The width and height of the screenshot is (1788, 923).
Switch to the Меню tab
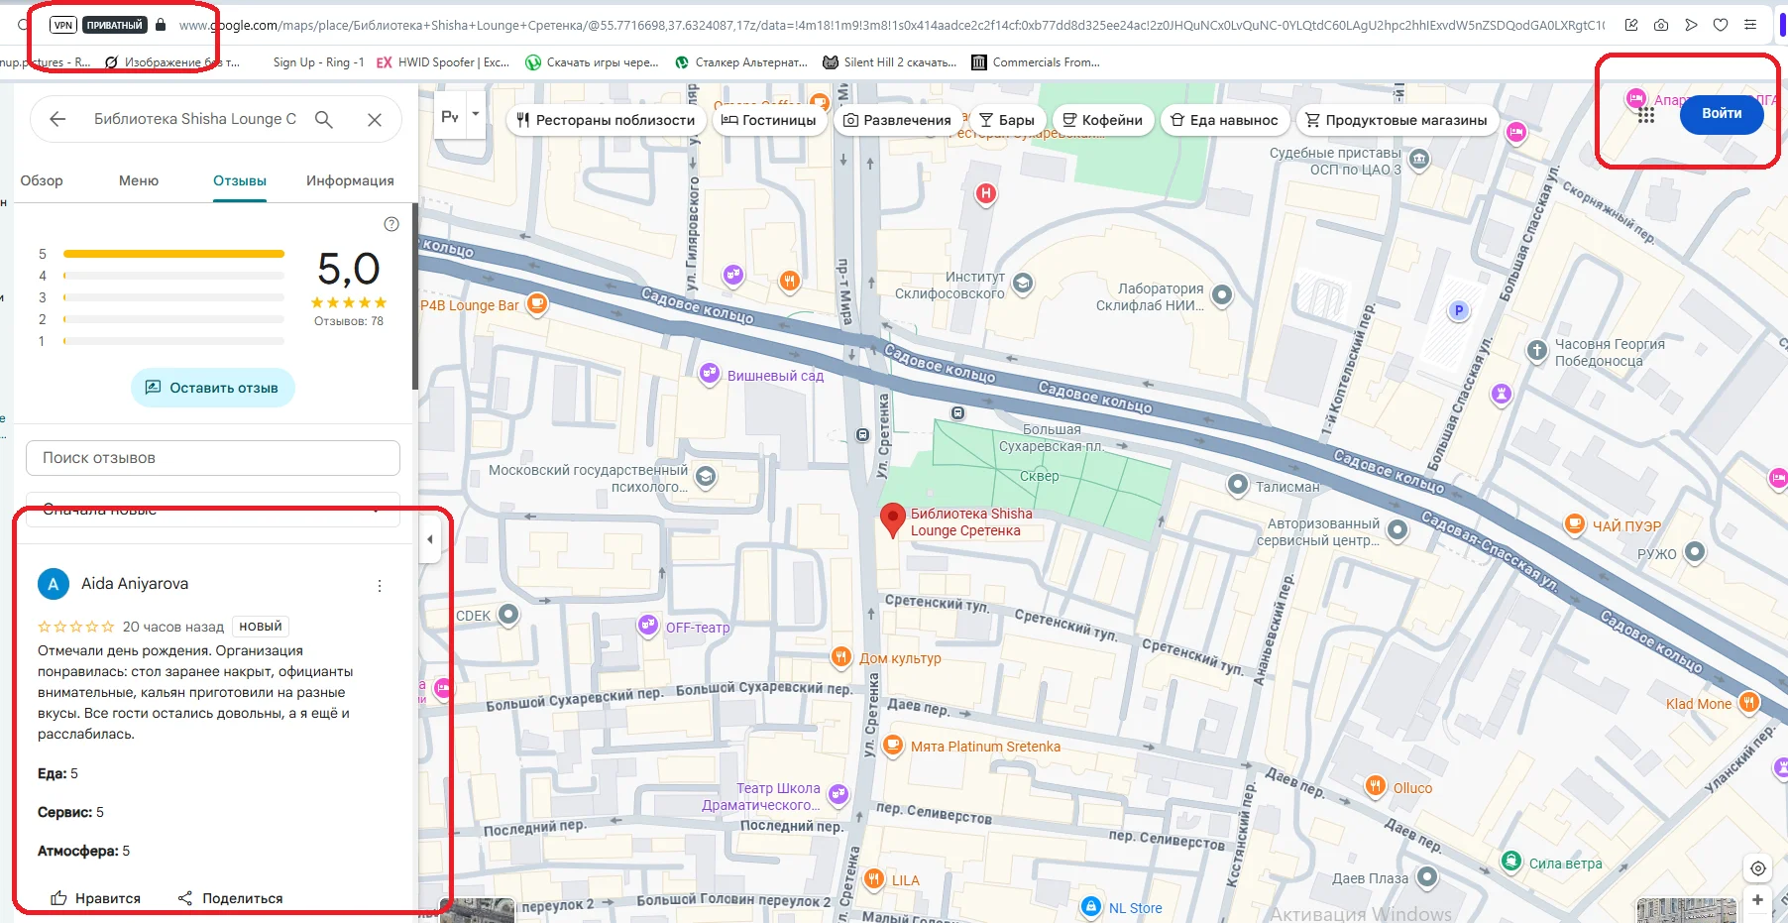coord(139,180)
